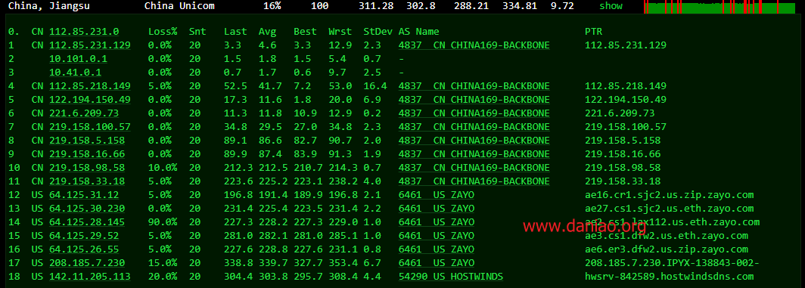Click the 10.41.0.1 hop address
Screen dimensions: 805x288
coord(75,73)
